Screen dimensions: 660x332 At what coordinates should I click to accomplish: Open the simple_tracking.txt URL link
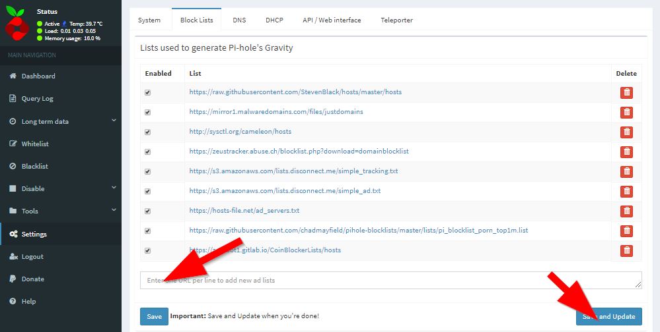point(293,171)
